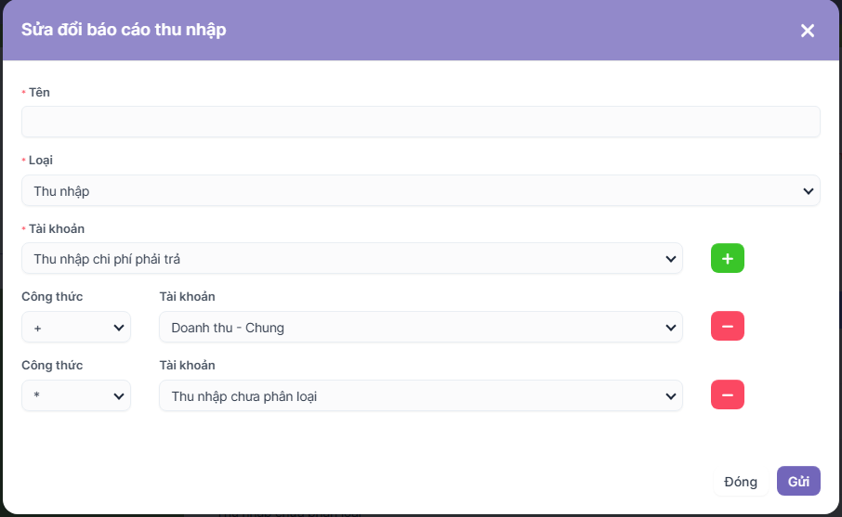842x517 pixels.
Task: Click the green plus button to add account
Action: click(x=727, y=259)
